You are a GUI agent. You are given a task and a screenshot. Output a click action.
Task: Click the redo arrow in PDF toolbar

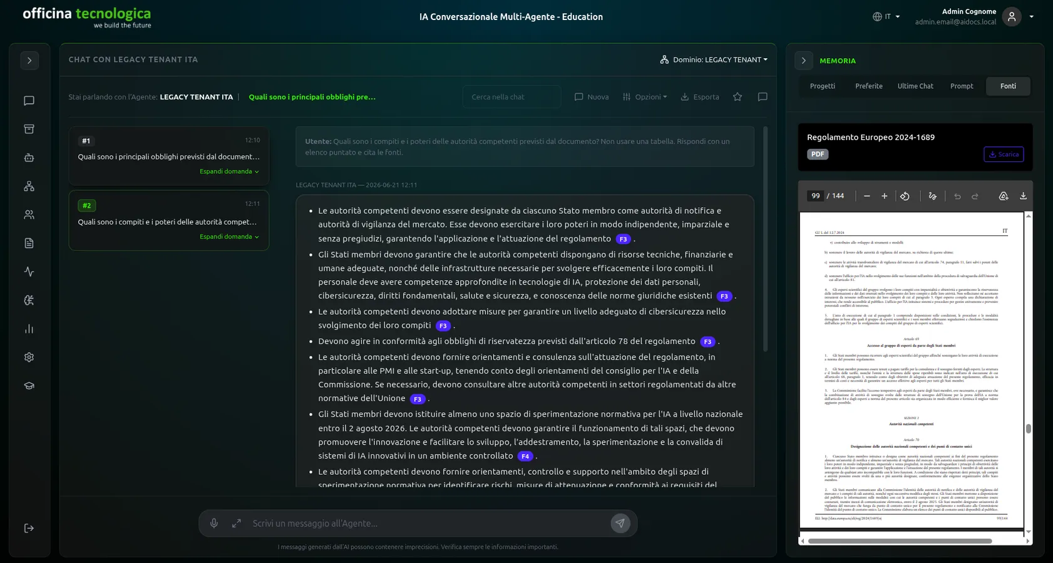pos(975,196)
